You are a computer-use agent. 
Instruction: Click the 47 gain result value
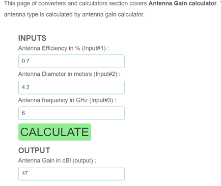coord(25,173)
